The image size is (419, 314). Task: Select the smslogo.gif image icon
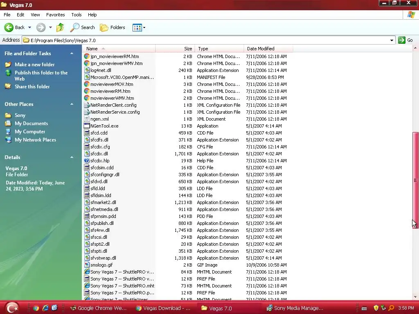(87, 265)
